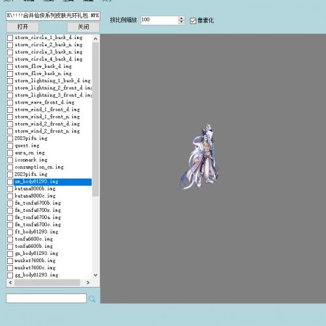Select gm_body81293.img in the list

[37, 253]
